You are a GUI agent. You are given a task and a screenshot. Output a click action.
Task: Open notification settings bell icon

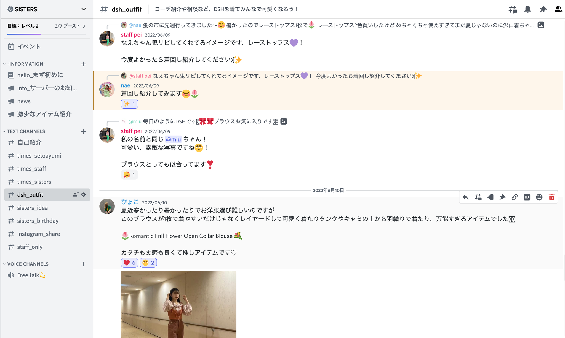coord(528,9)
